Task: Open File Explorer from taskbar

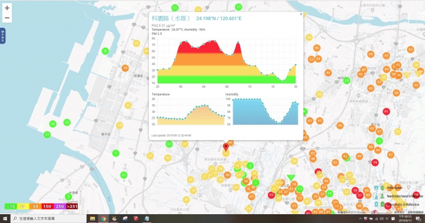Action: 93,218
